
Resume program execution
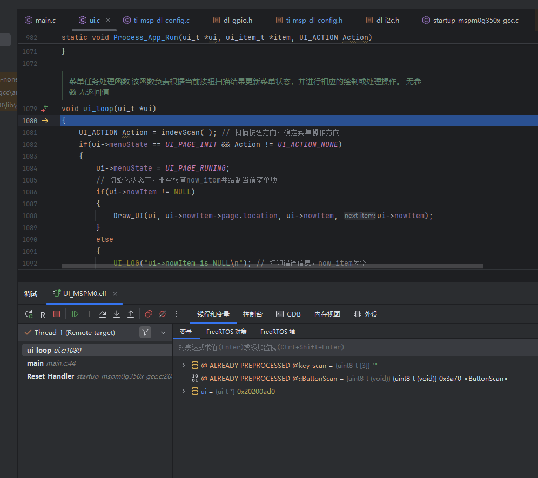click(75, 314)
